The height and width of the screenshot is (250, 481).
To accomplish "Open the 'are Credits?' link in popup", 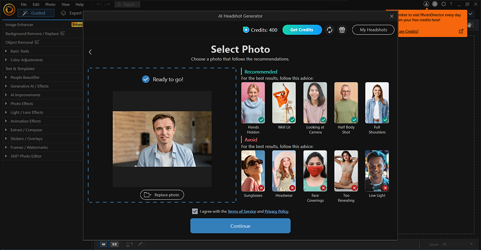I will pyautogui.click(x=408, y=31).
